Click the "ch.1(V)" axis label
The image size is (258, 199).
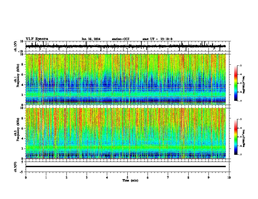[x=16, y=46]
